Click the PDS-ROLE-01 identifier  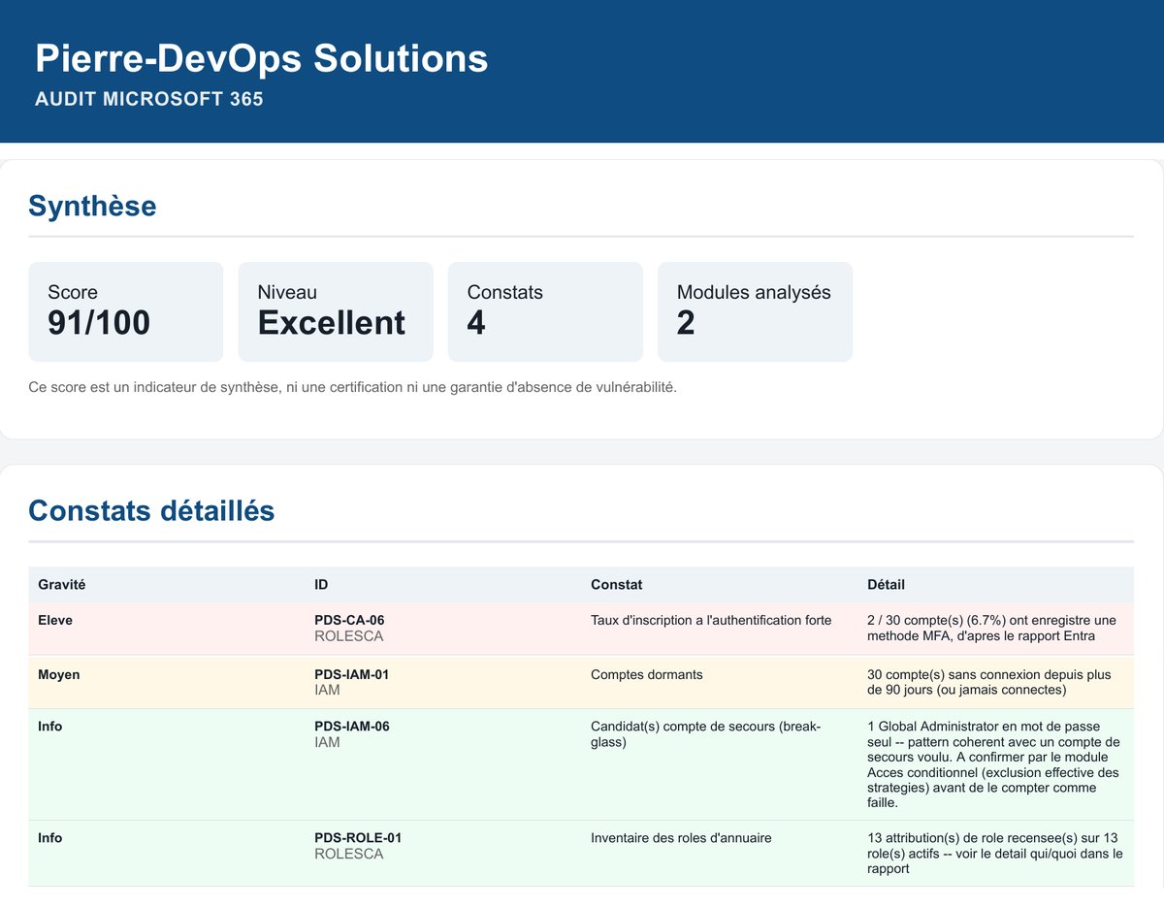tap(358, 837)
